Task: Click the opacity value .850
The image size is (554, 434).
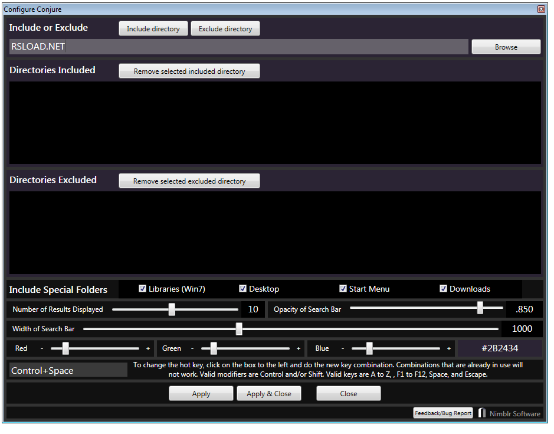Action: (x=525, y=309)
